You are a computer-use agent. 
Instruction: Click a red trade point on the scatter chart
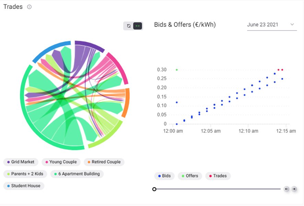pos(278,69)
